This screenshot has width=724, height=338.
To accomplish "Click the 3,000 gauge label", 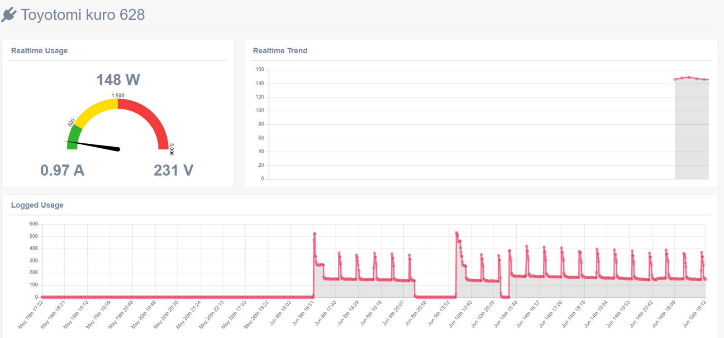I will pyautogui.click(x=171, y=149).
